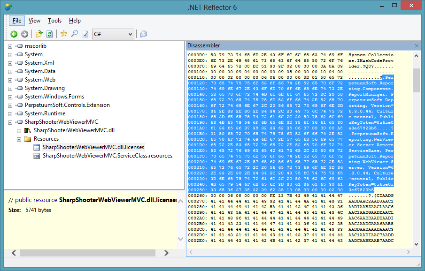
Task: Click the 'Size: 5741 bytes' text
Action: (30, 210)
